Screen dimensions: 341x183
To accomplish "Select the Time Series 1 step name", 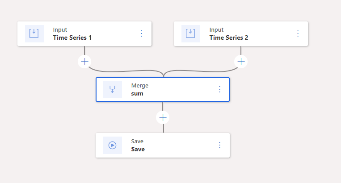I will (x=72, y=37).
